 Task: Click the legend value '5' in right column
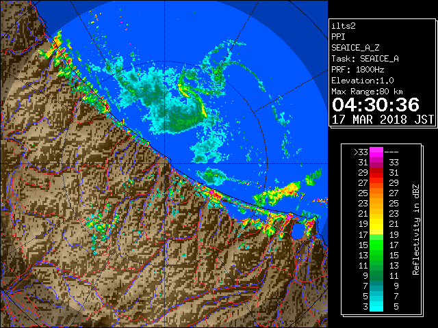click(396, 307)
